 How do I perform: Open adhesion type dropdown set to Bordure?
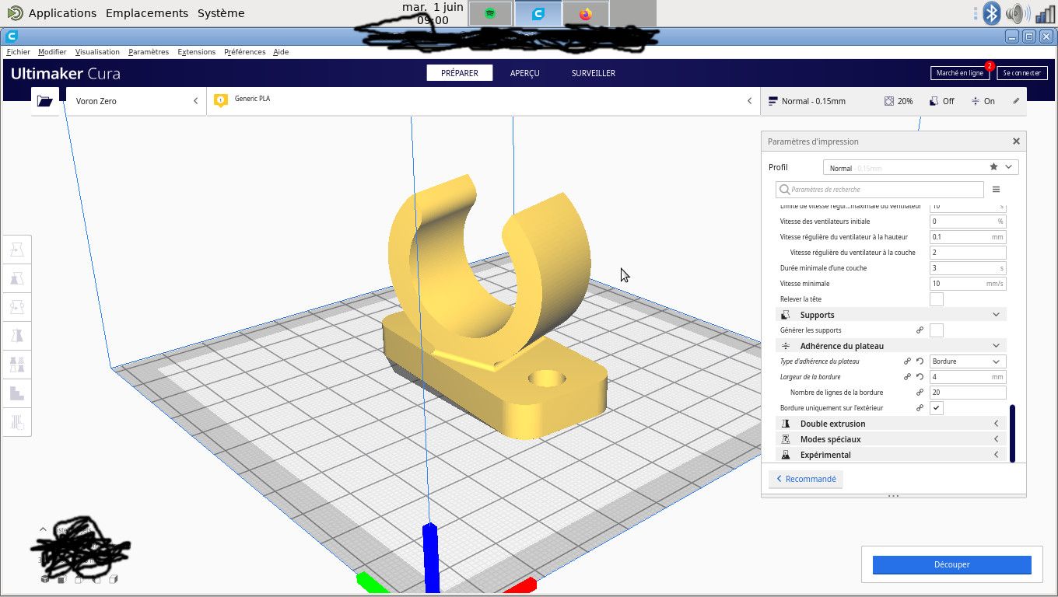pos(968,361)
